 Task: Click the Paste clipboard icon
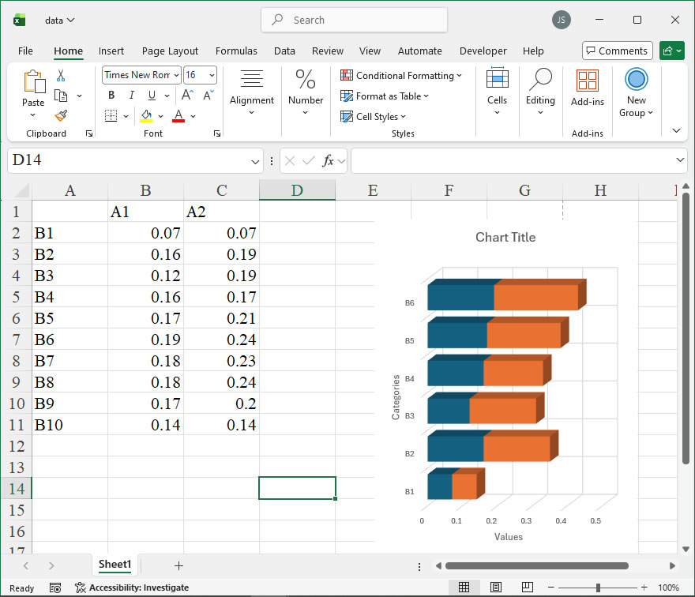33,82
